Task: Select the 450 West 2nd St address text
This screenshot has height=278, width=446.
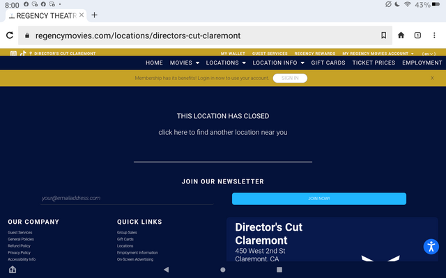Action: [260, 251]
